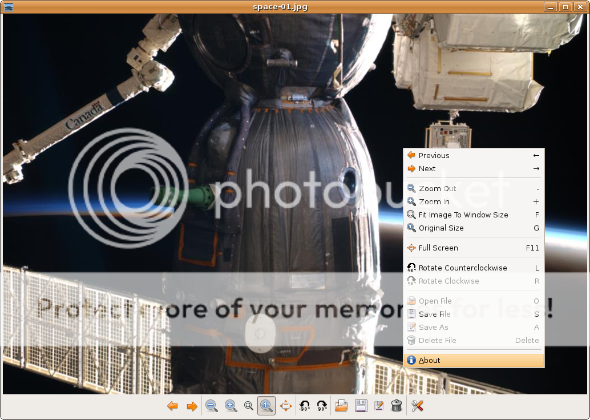Click the save file floppy toolbar icon
Viewport: 590px width, 420px height.
[x=361, y=406]
